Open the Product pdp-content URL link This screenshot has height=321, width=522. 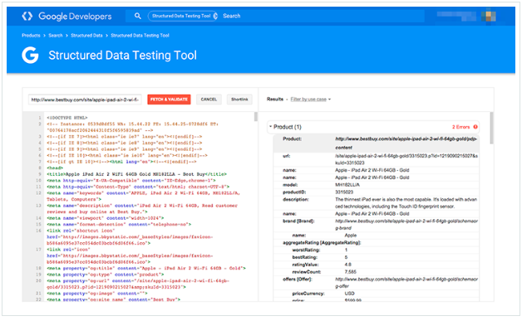[406, 143]
